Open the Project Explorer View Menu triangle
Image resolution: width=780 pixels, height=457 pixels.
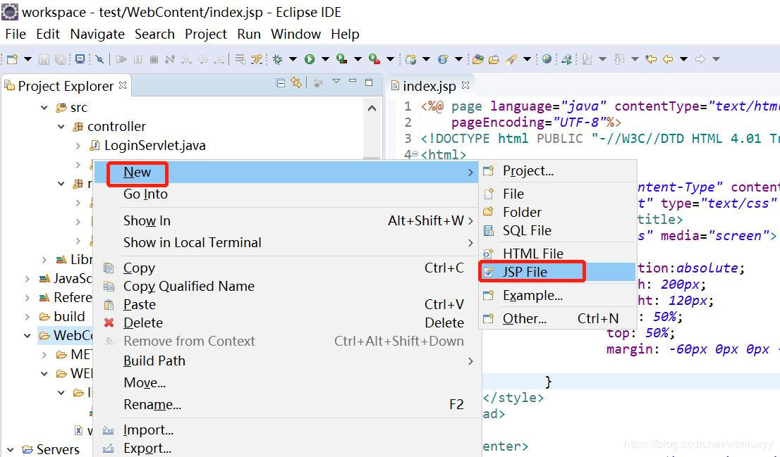pos(336,82)
